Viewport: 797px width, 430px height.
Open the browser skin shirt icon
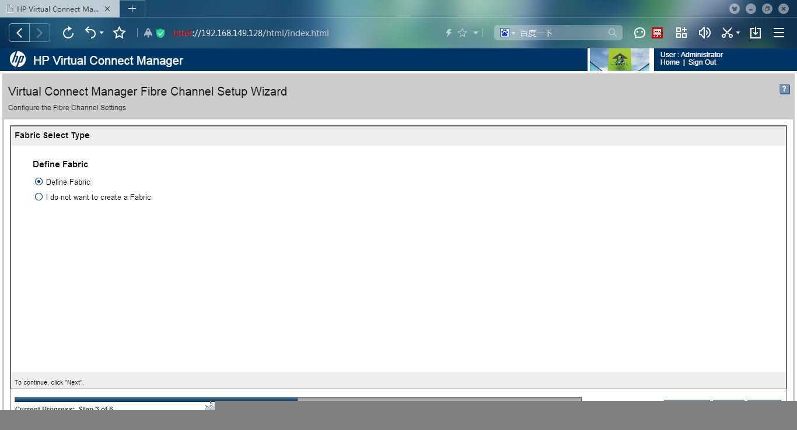coord(735,9)
